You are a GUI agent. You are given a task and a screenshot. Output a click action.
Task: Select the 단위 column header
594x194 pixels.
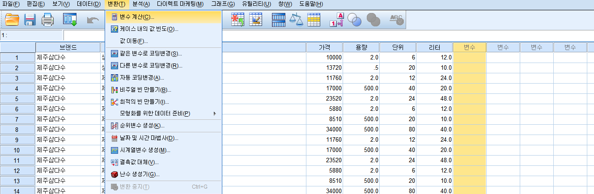(x=398, y=47)
